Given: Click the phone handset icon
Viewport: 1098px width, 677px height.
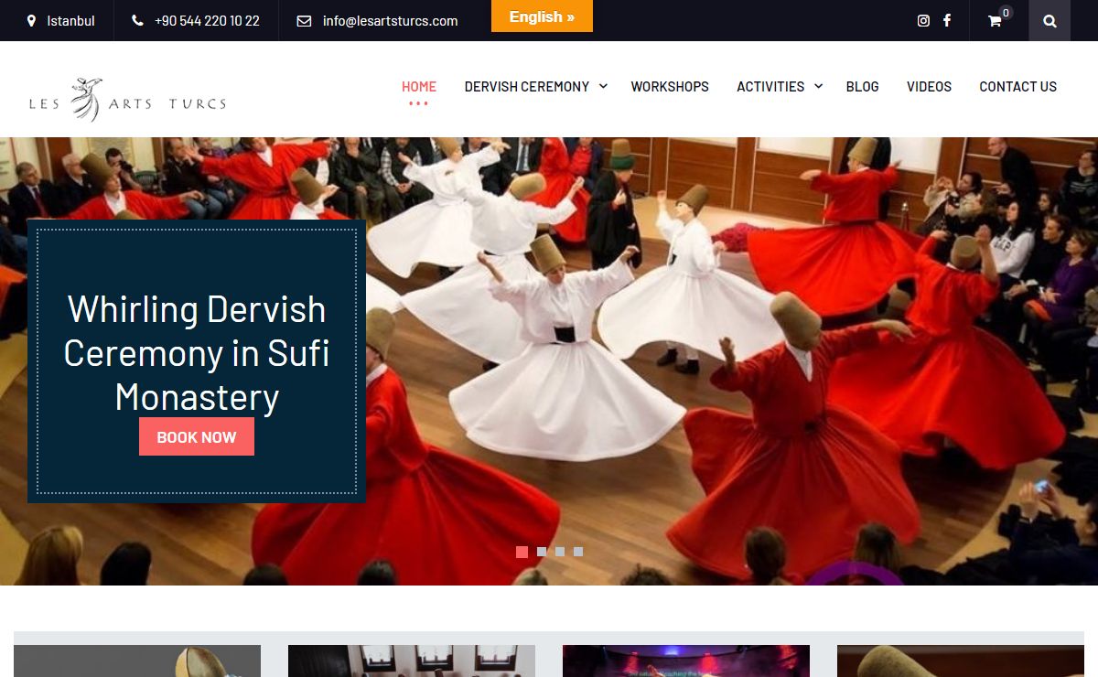Looking at the screenshot, I should click(137, 20).
